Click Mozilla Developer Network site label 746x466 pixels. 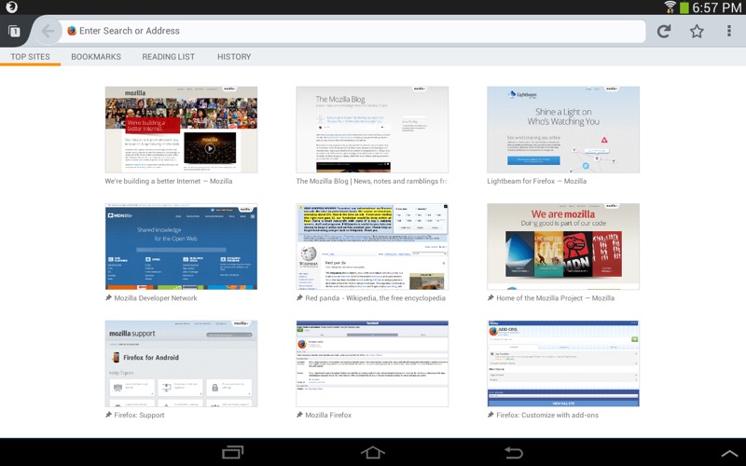[x=155, y=298]
